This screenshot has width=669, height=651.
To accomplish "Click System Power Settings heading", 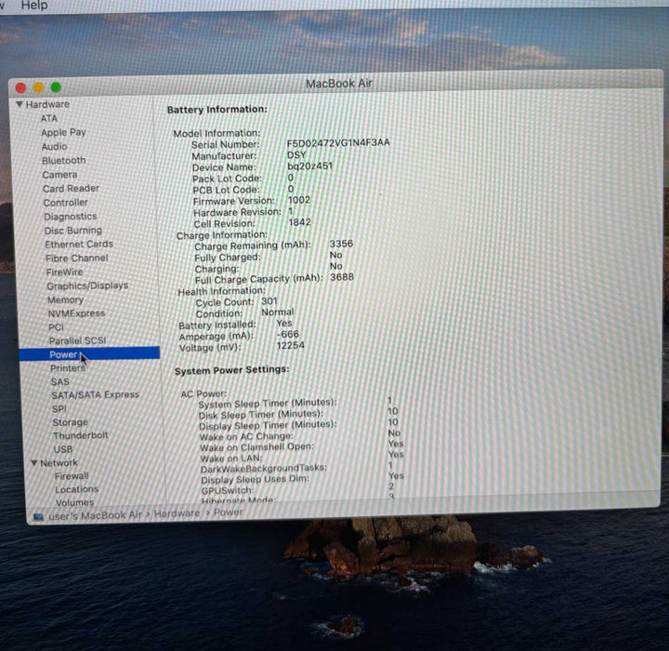I will (232, 370).
